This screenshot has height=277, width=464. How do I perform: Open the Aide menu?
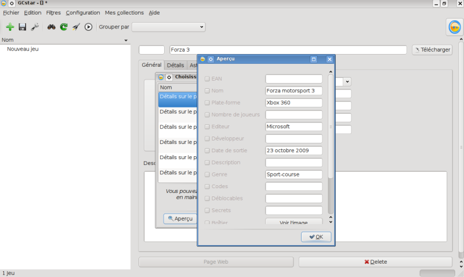pos(154,13)
